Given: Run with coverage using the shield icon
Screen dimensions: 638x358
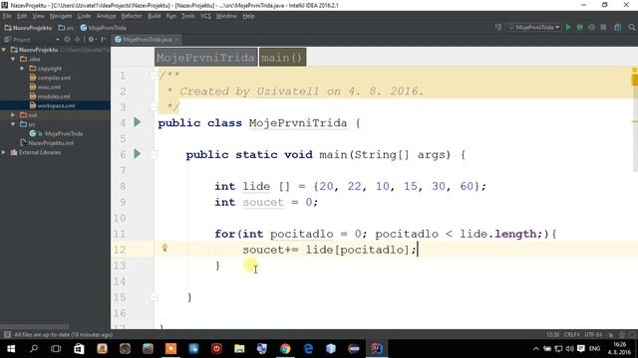Looking at the screenshot, I should 591,27.
